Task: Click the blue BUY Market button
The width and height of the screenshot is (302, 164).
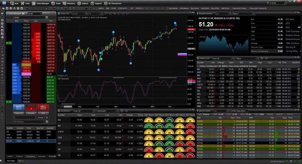Action: pyautogui.click(x=19, y=107)
